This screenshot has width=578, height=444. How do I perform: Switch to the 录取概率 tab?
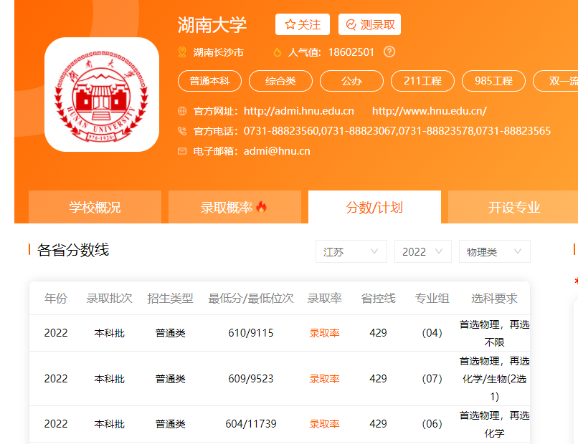click(234, 207)
